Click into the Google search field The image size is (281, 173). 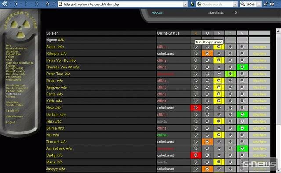pos(217,4)
